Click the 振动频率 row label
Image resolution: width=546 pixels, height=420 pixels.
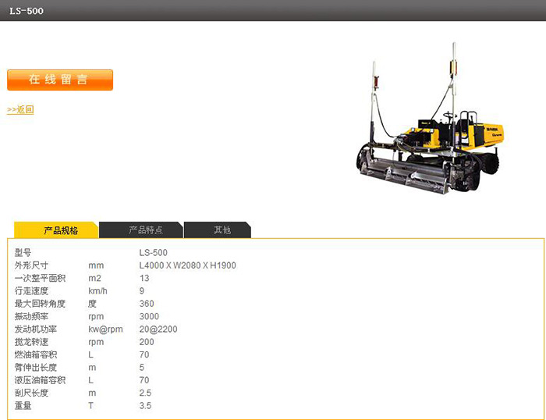coord(31,316)
